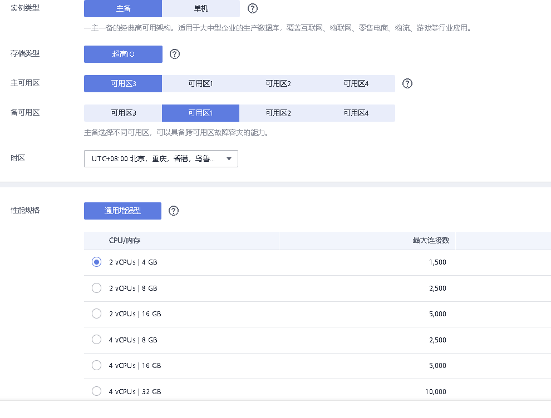The image size is (551, 418).
Task: Set primary zone (主可用区) to 可用区1
Action: [x=201, y=83]
